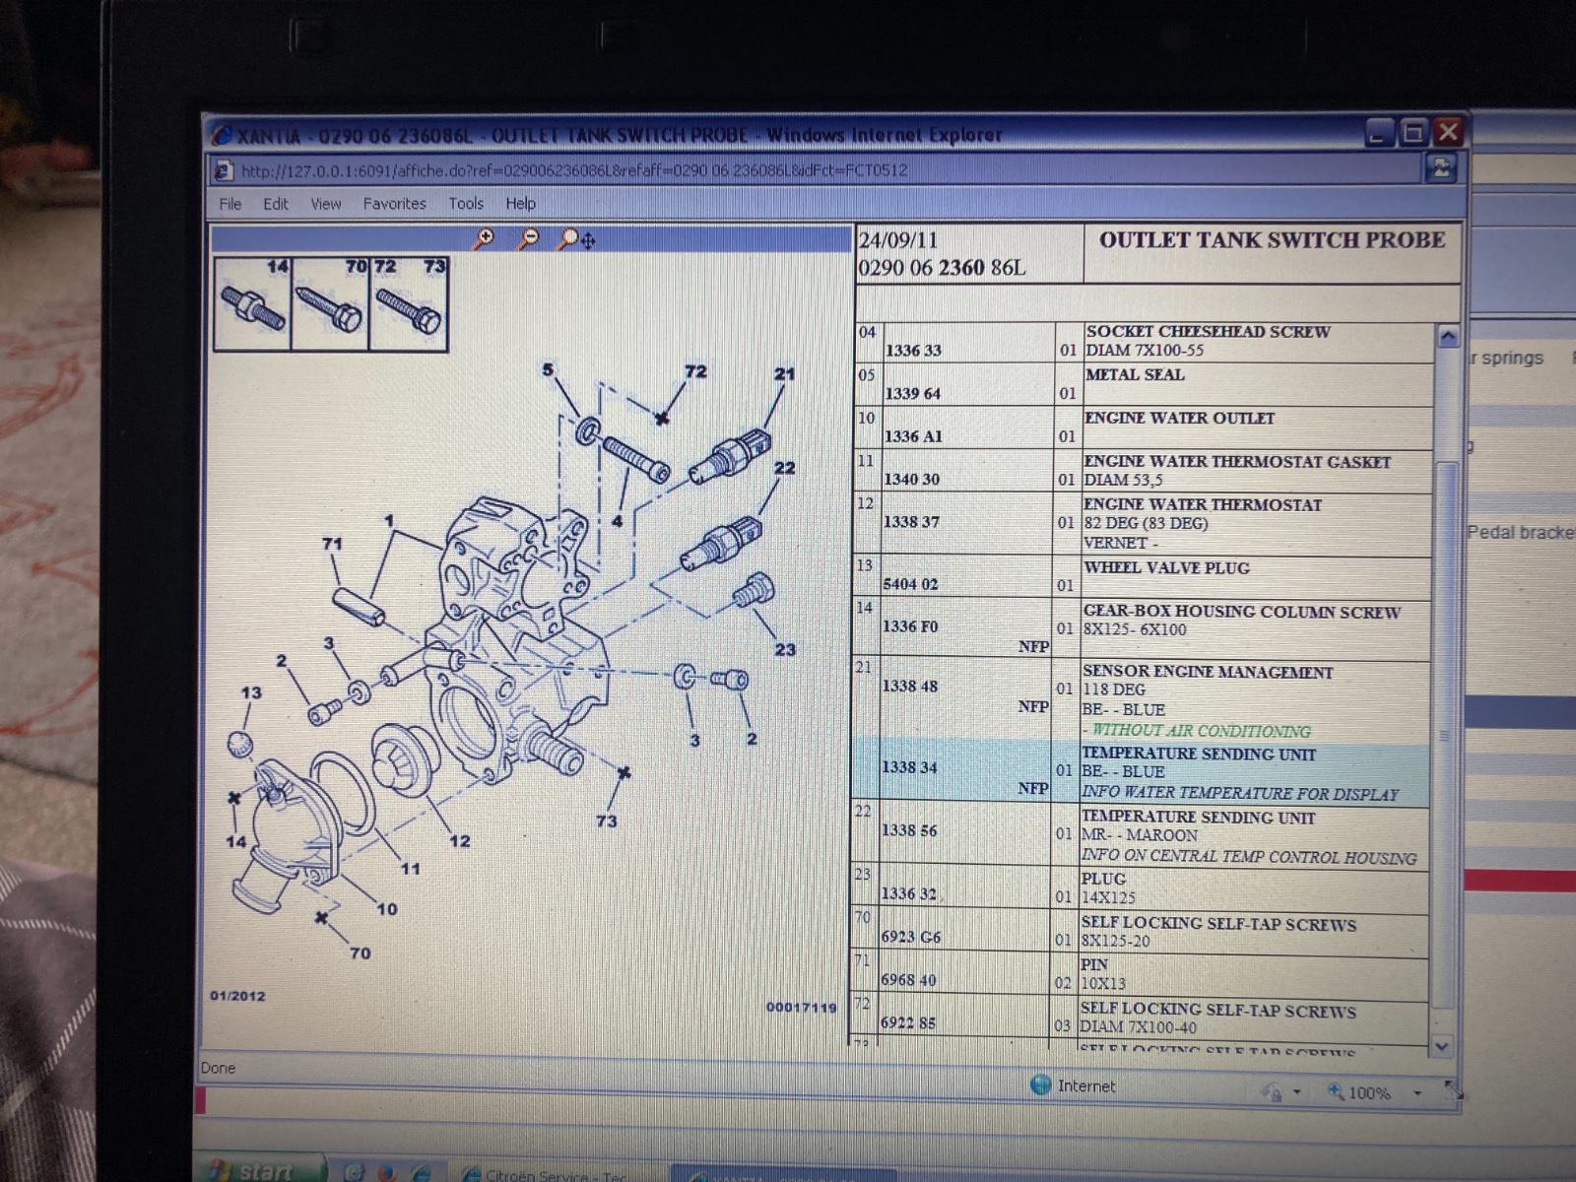Click the magnifier with move arrows icon
Screen dimensions: 1576x1182
576,239
